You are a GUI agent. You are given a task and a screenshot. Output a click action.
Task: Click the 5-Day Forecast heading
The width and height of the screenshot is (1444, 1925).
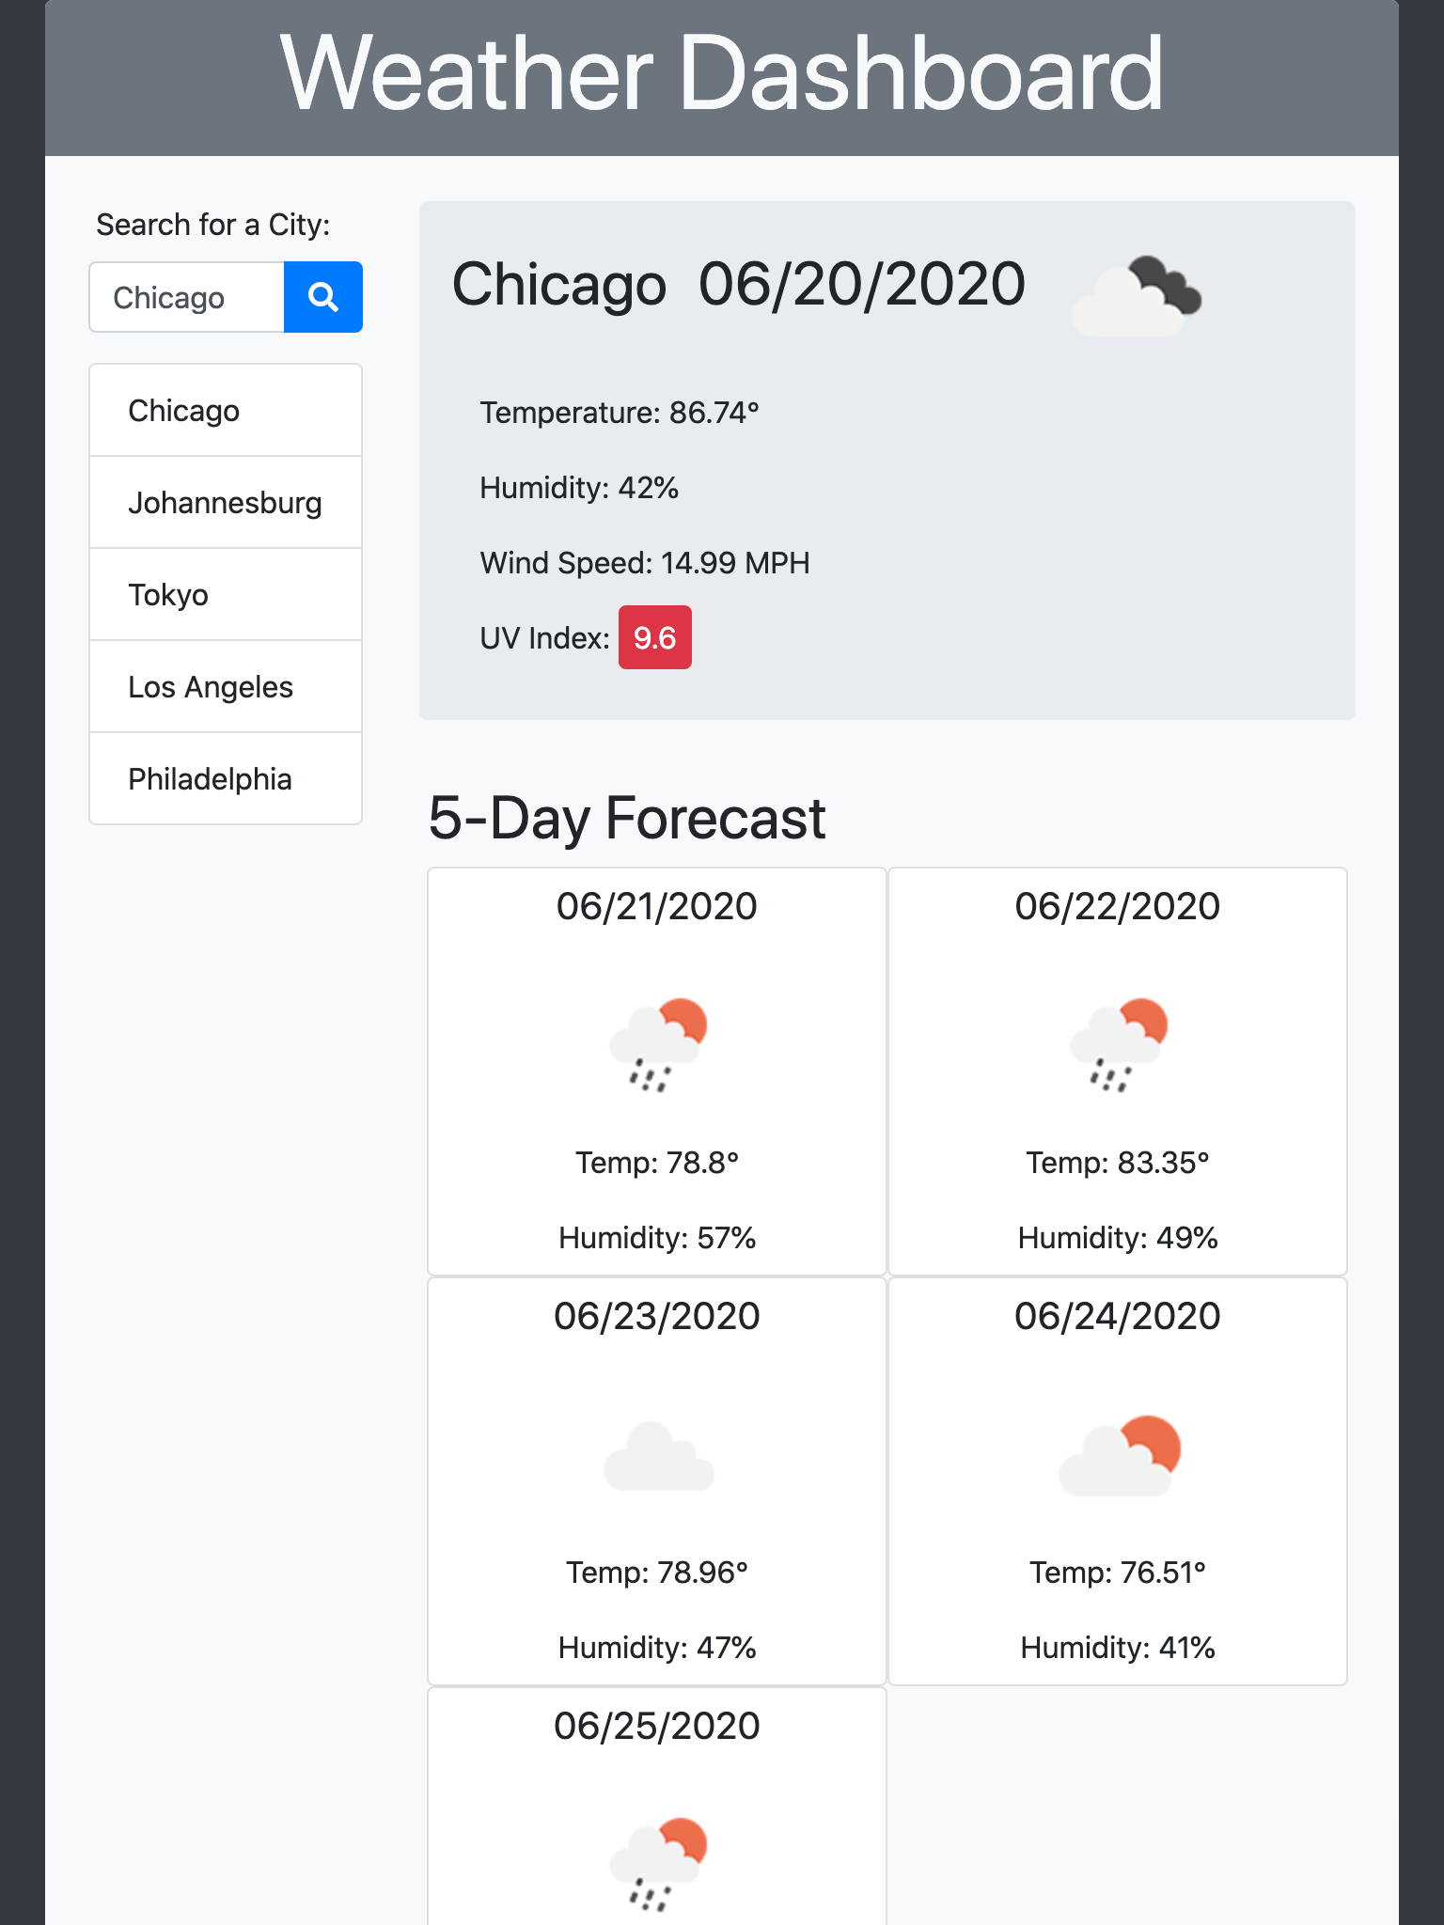click(626, 818)
